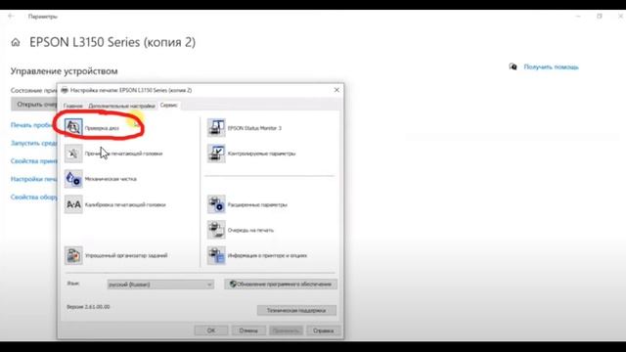Confirm with the OK button
This screenshot has height=352, width=626.
(x=211, y=330)
